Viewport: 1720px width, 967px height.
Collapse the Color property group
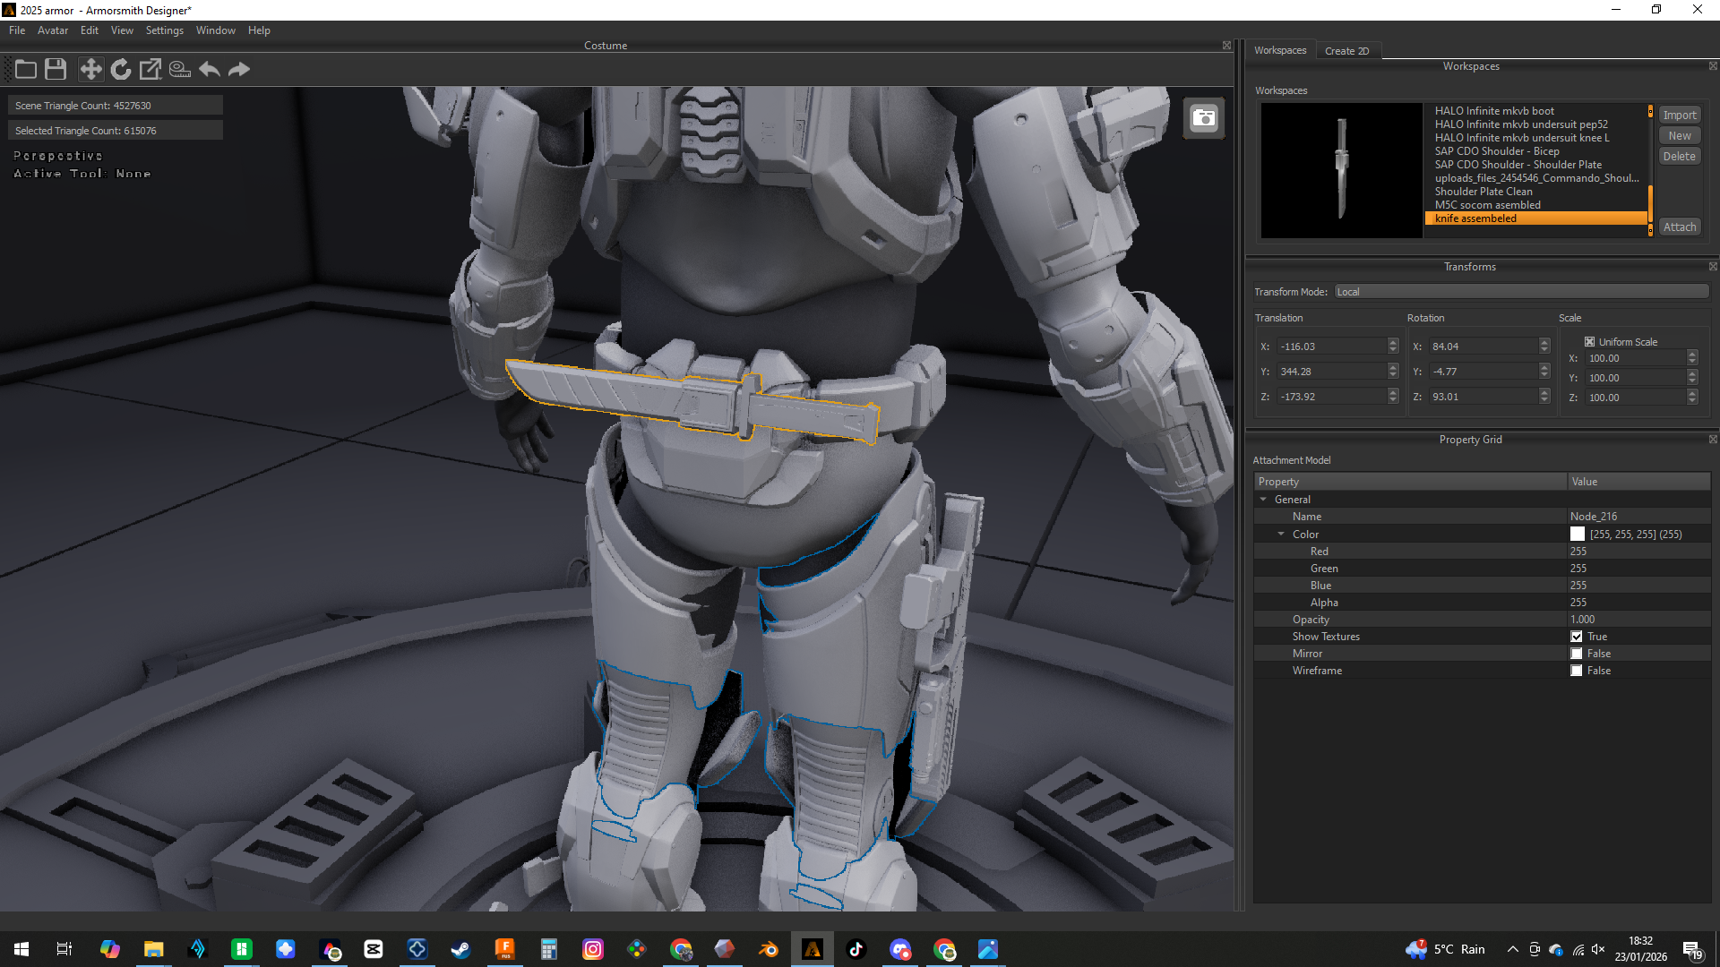pyautogui.click(x=1281, y=534)
